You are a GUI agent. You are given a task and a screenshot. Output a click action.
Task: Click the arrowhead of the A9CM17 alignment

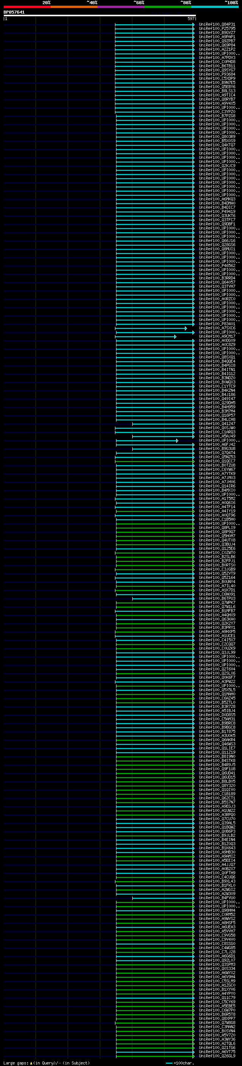[x=175, y=337]
